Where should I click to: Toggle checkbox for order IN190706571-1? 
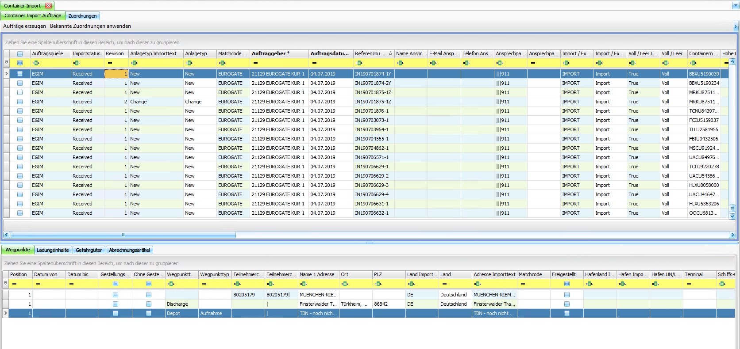point(20,157)
